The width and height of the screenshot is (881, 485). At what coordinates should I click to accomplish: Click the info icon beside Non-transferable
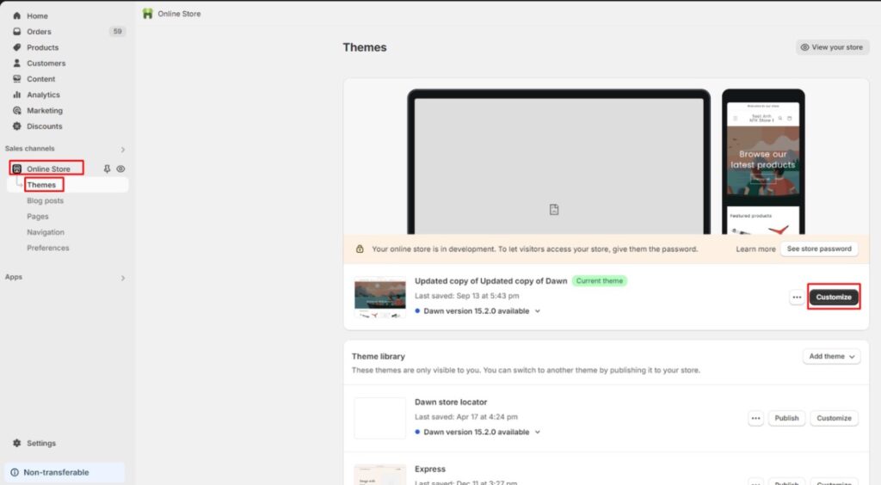coord(15,472)
